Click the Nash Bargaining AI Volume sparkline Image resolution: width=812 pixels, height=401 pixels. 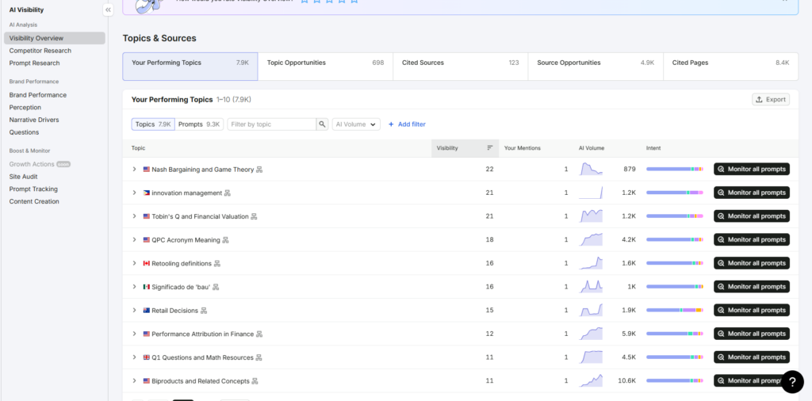(x=591, y=169)
